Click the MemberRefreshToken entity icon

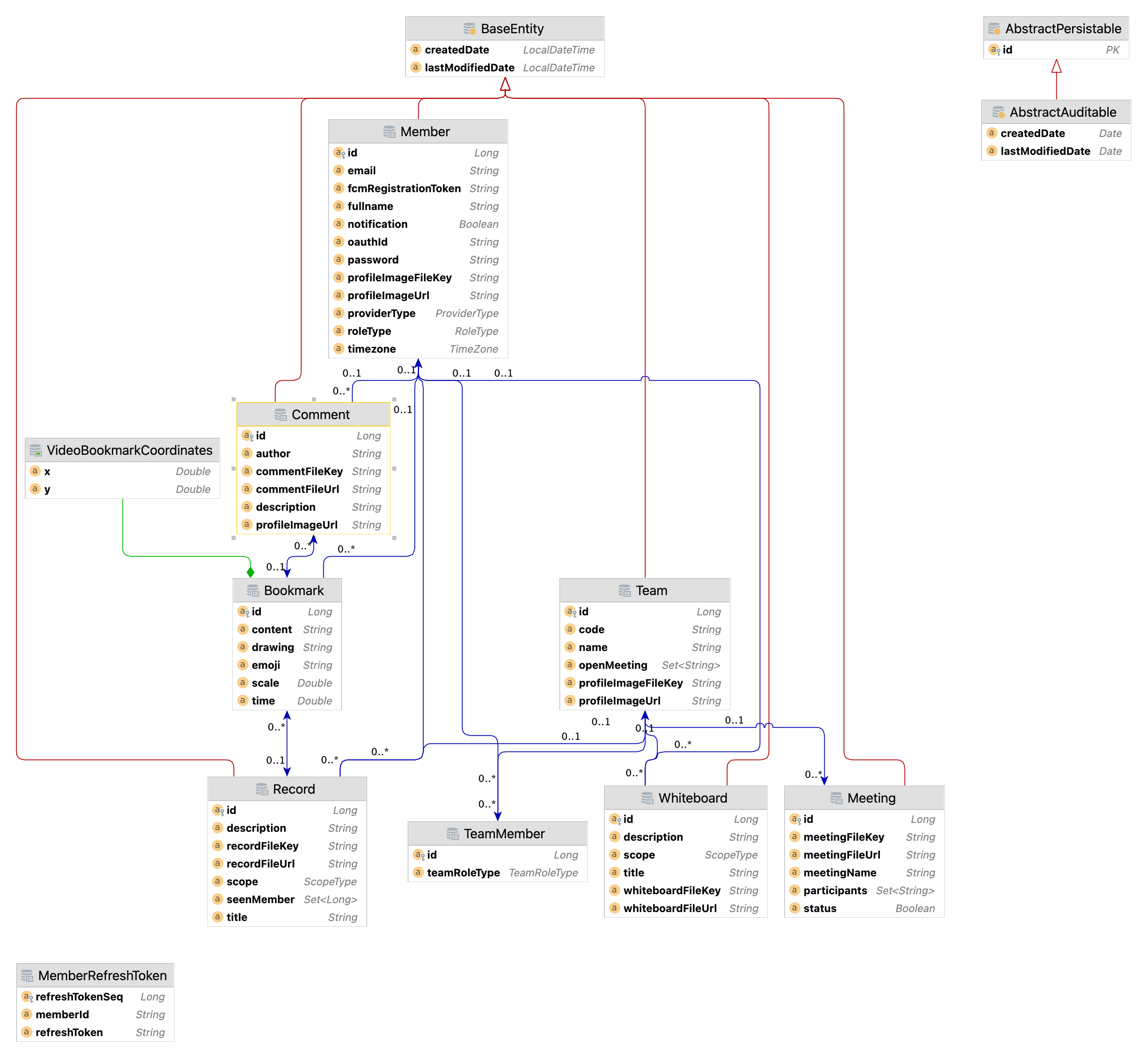click(27, 976)
